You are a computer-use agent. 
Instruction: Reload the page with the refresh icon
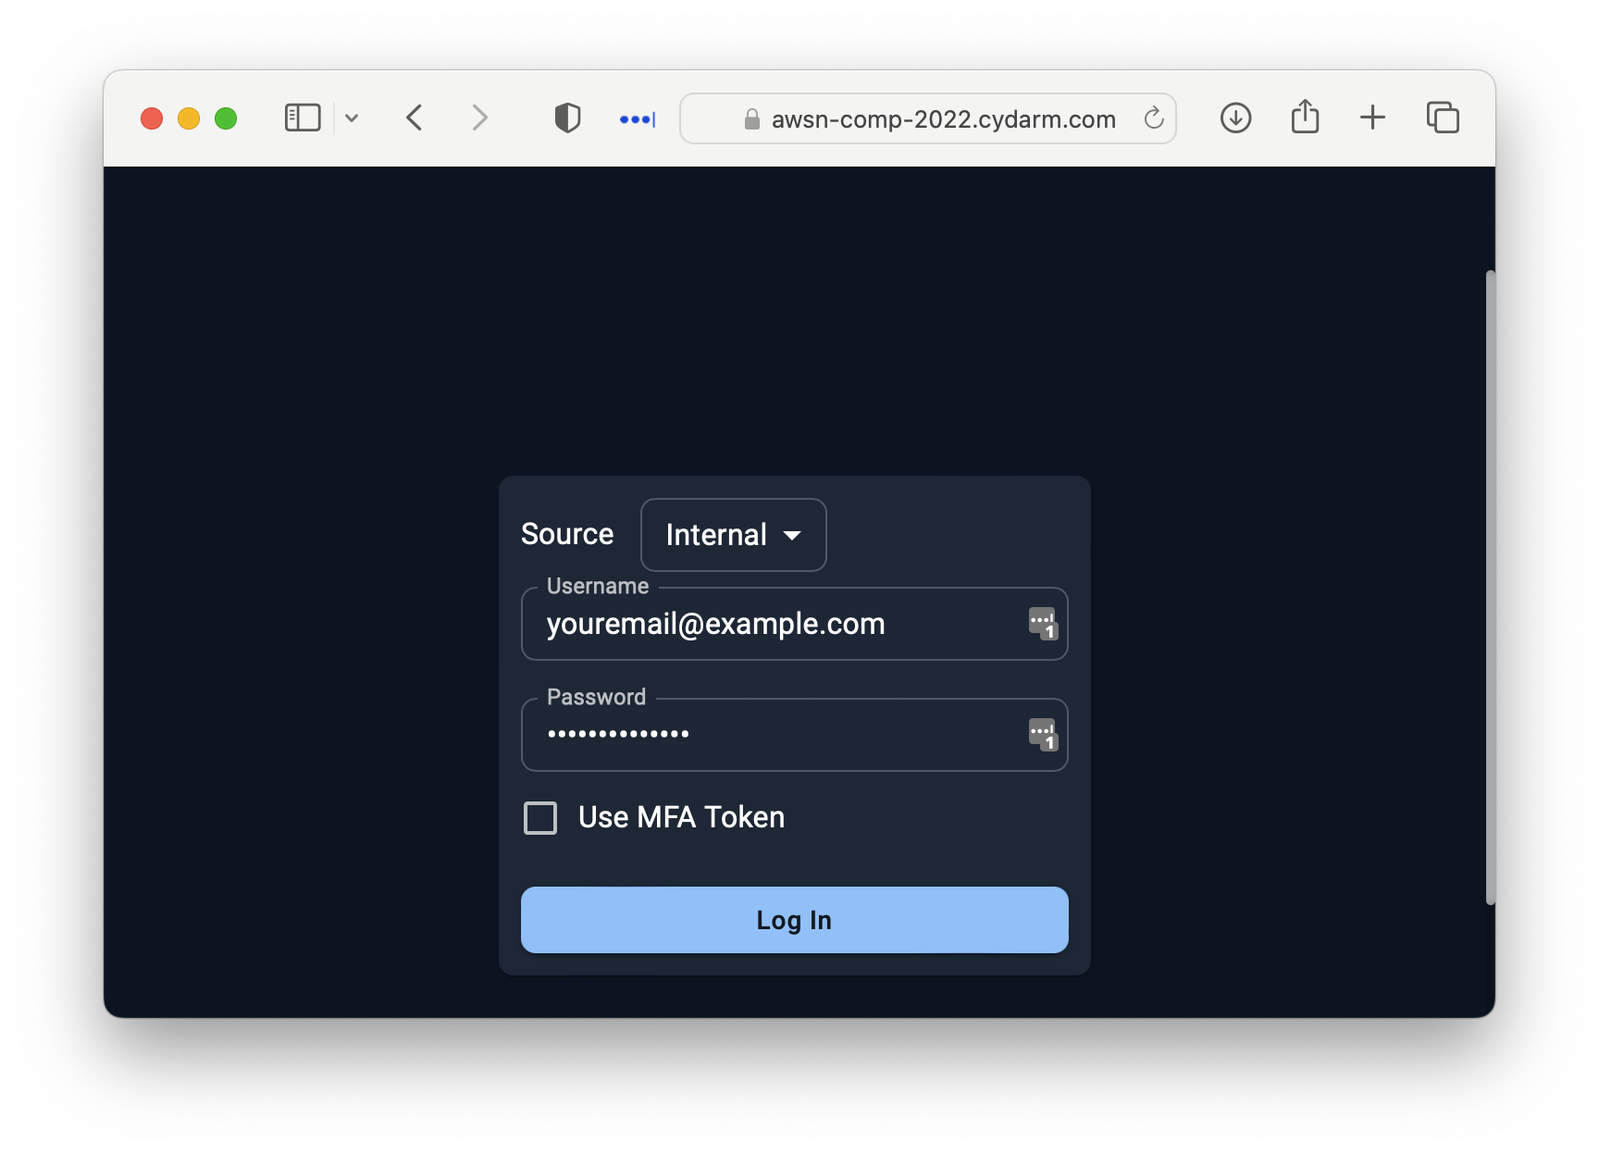[x=1153, y=118]
